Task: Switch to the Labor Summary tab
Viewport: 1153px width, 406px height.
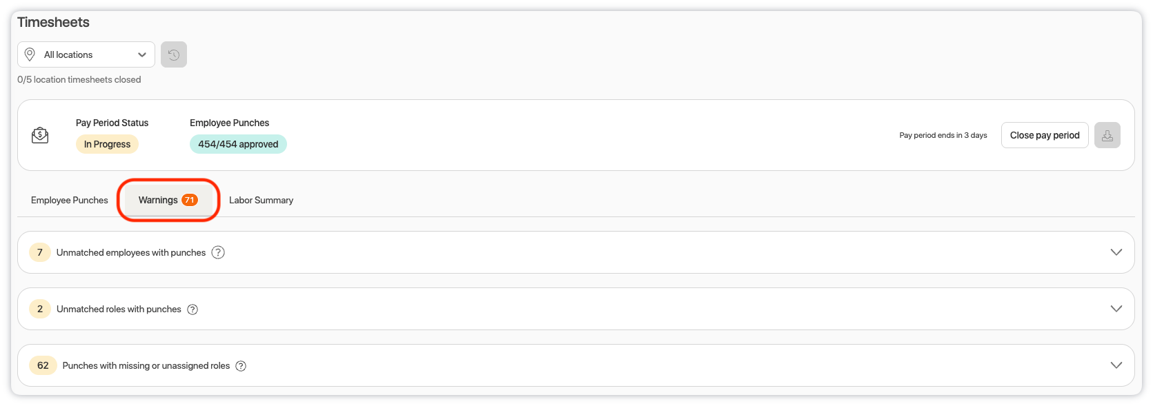Action: coord(261,200)
